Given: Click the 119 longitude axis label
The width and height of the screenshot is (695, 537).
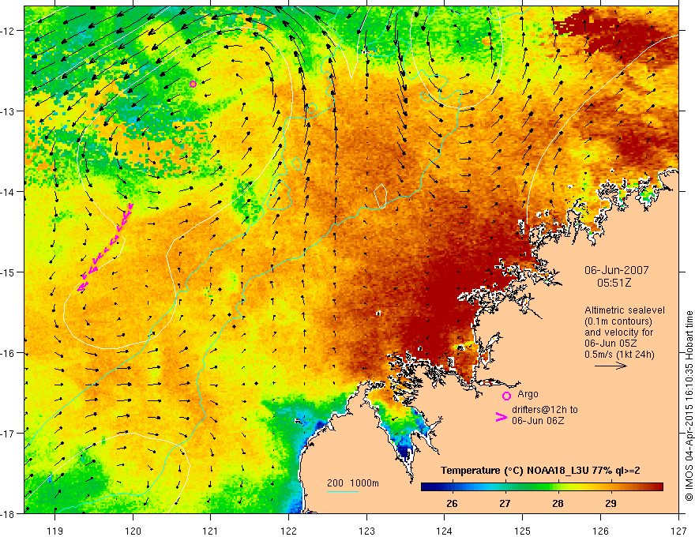Looking at the screenshot, I should click(x=55, y=531).
